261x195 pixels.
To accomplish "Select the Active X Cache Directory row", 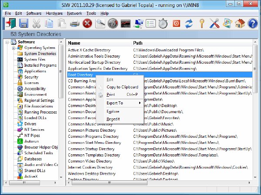I will [159, 50].
